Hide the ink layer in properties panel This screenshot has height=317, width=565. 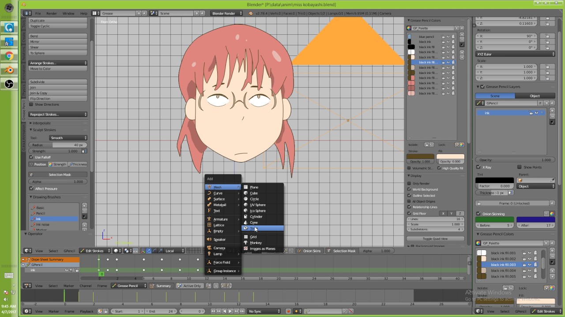click(537, 113)
